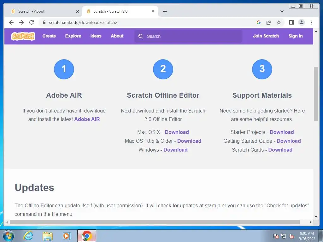Click the Updates heading
323x242 pixels.
coord(34,188)
